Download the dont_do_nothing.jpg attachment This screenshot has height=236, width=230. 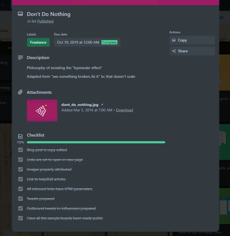[x=124, y=110]
